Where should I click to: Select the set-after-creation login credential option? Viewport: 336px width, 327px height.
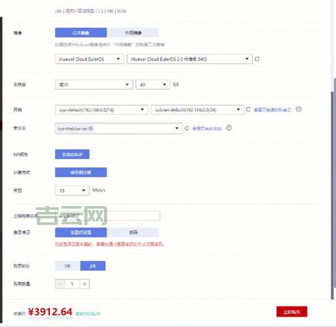click(81, 232)
